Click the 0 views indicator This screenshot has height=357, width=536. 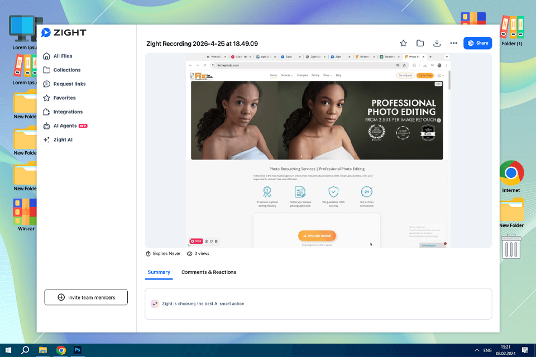(x=198, y=253)
